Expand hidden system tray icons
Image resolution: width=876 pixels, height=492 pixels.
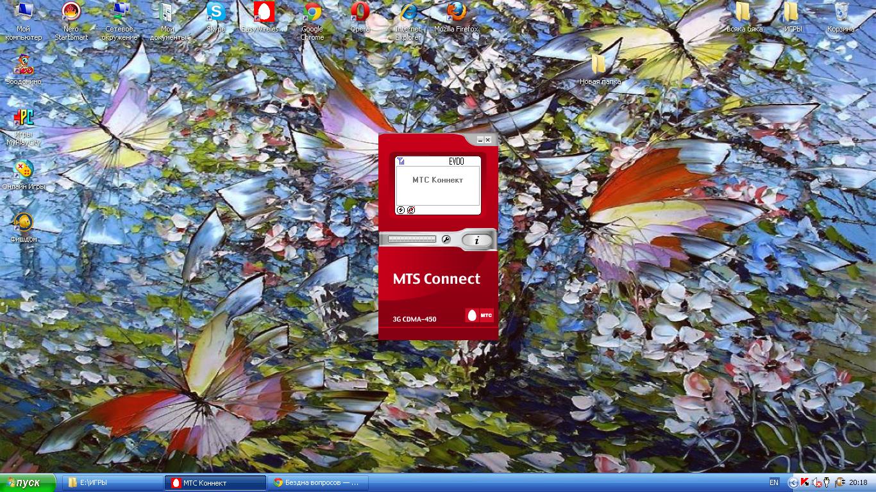click(793, 482)
